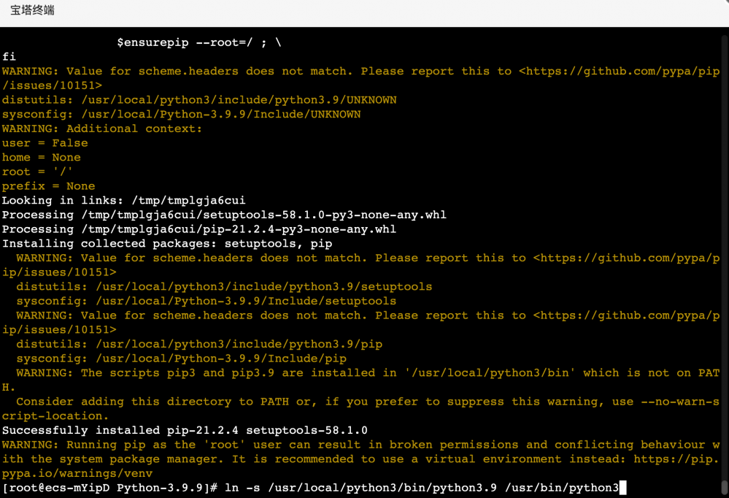The image size is (729, 498).
Task: Click 'Installing collected packages: setuptools, pip'
Action: click(167, 243)
